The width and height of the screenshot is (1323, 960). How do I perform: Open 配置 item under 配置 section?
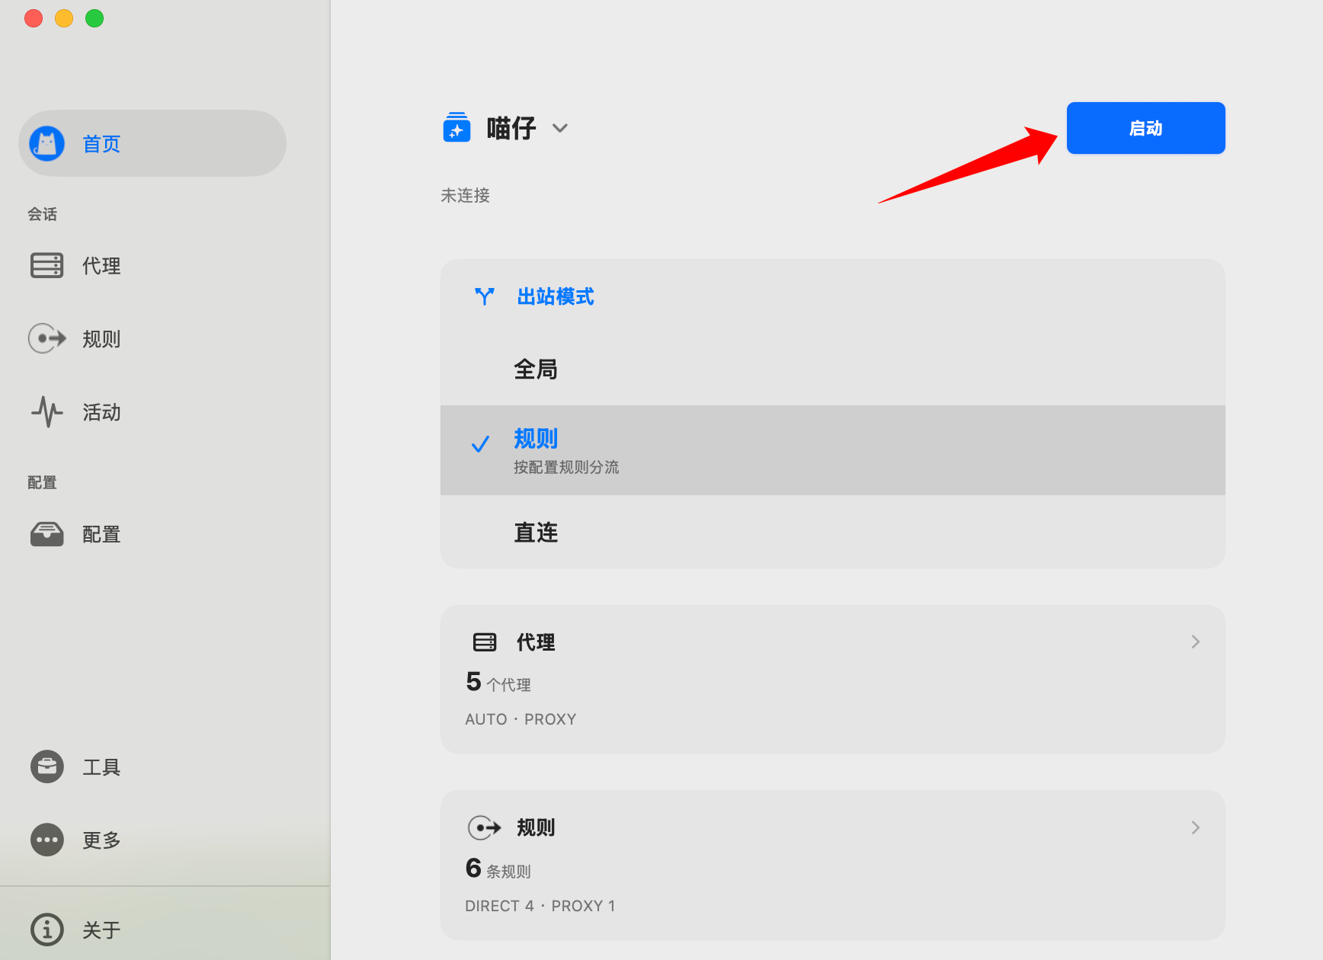click(152, 534)
